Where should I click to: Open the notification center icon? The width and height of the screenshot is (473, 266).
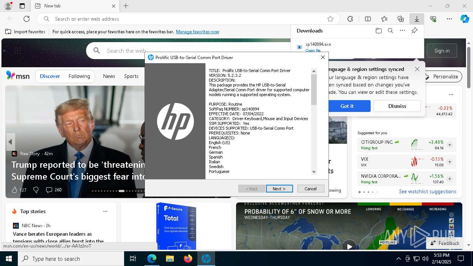click(x=461, y=259)
